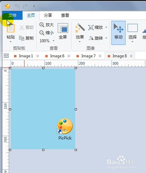This screenshot has width=146, height=173.
Task: Redo the last action
Action: coord(25,6)
